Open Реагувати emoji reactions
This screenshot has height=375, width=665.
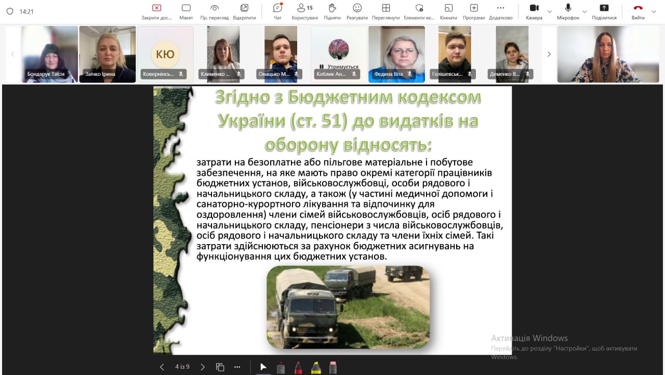[357, 11]
